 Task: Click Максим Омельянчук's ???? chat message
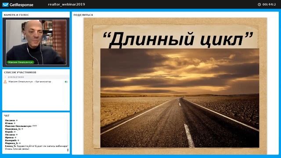pyautogui.click(x=21, y=126)
